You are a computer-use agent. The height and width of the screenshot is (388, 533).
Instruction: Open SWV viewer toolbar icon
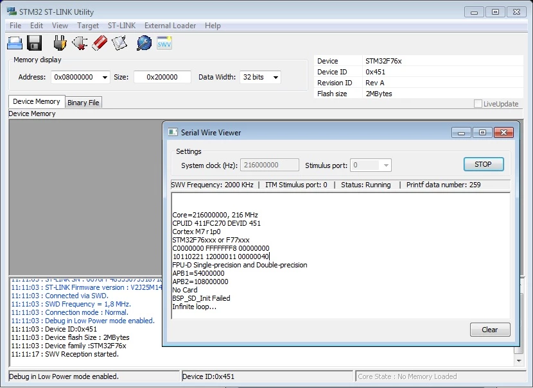[x=164, y=44]
